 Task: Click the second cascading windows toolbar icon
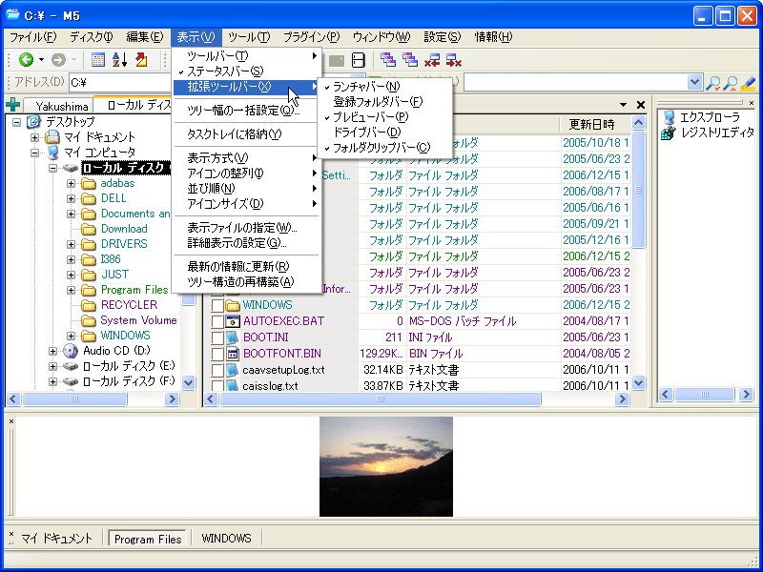(x=410, y=59)
